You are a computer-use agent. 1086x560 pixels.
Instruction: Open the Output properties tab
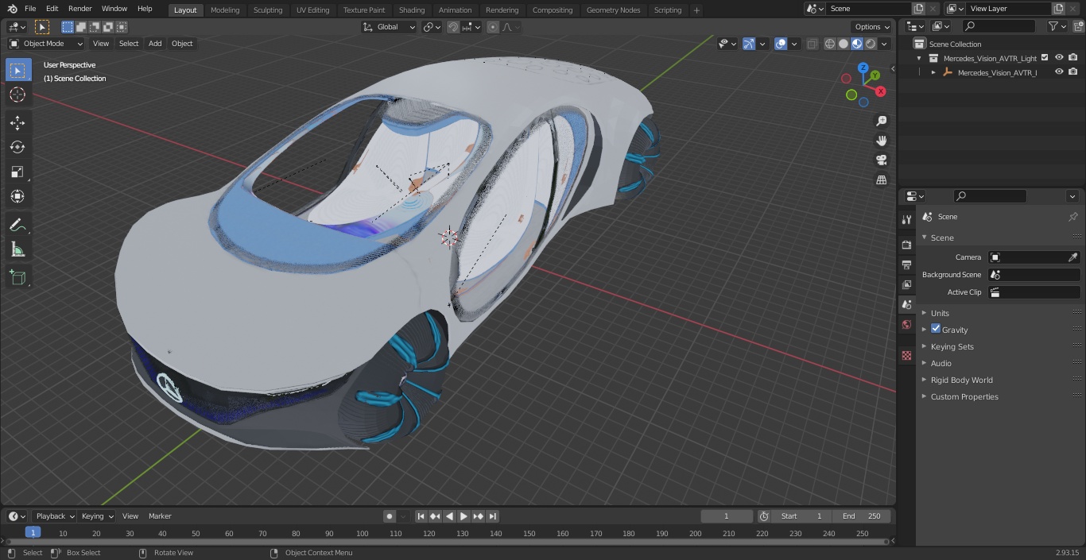[906, 265]
